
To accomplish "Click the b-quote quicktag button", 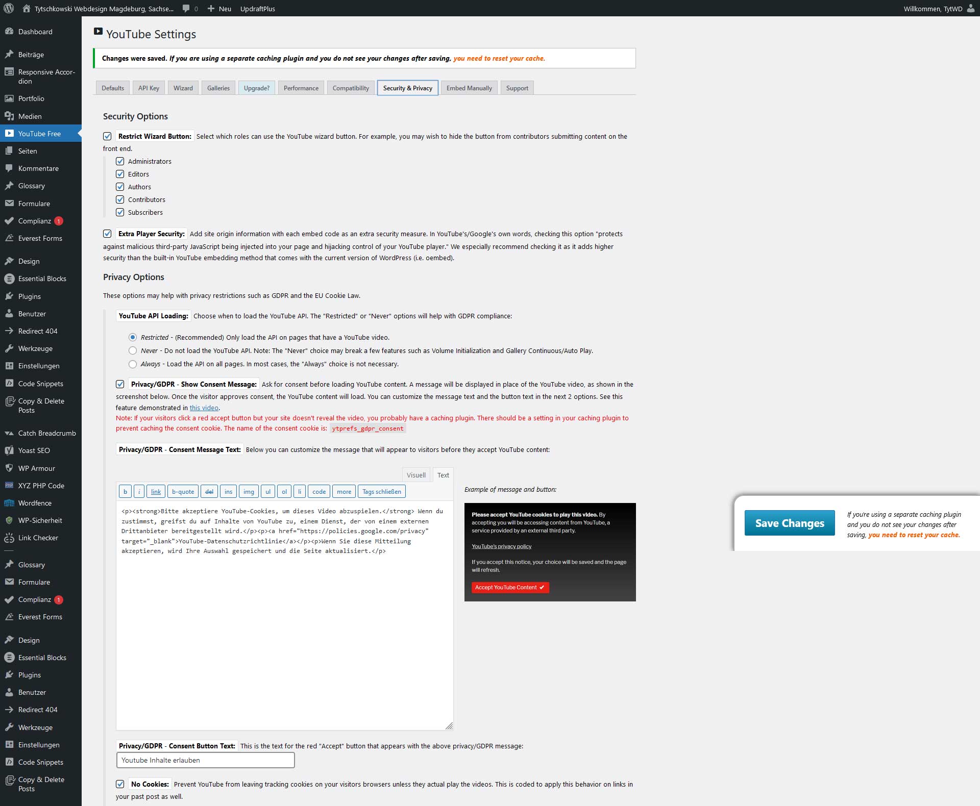I will [183, 491].
